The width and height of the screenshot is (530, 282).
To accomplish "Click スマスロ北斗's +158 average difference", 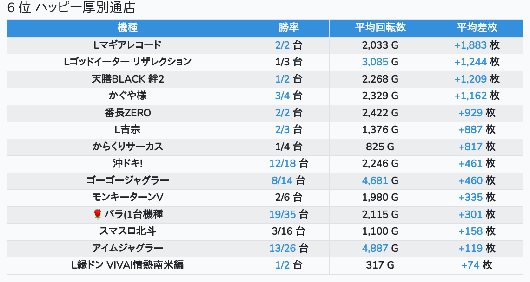I will click(x=470, y=231).
